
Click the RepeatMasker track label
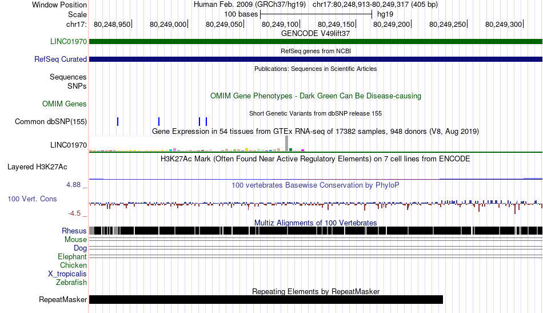point(63,299)
